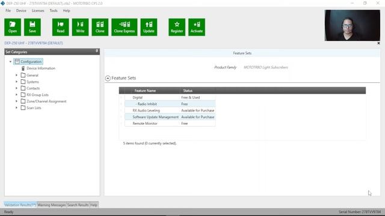
Task: Click the Configuration node icon
Action: 17,61
